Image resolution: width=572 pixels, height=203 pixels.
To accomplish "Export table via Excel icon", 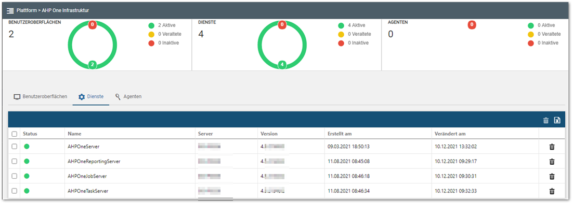I will 557,121.
